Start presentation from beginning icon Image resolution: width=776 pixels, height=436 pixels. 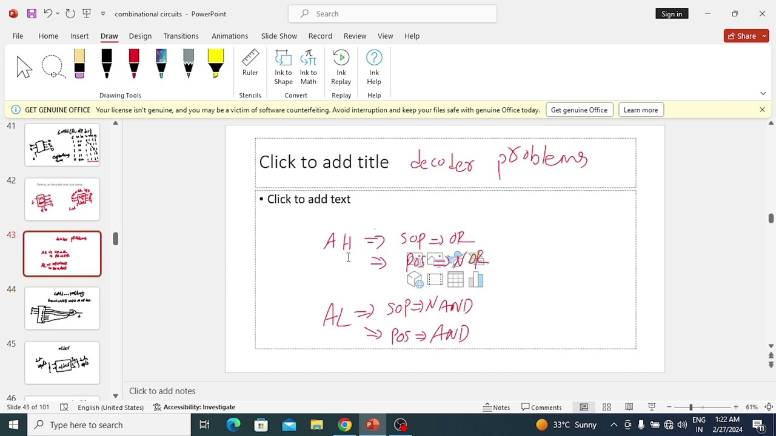coord(87,13)
